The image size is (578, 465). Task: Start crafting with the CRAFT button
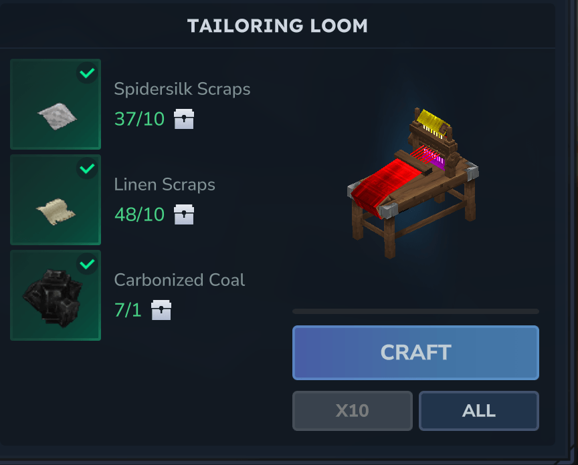point(416,353)
